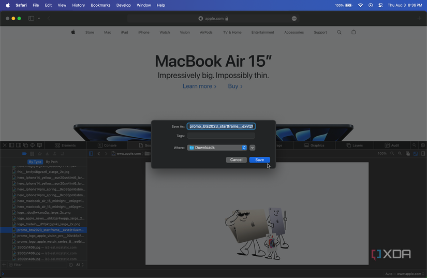
Task: Select promo_logo_apple_vision_pro resource
Action: pos(43,236)
